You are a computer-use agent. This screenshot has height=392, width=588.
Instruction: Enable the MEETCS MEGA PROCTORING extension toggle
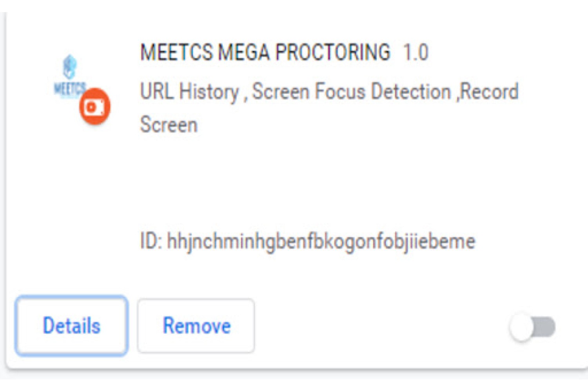532,327
